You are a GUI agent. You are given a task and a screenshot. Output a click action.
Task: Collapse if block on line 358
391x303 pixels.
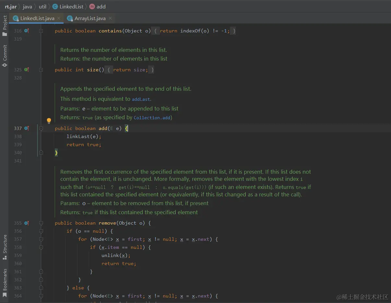click(41, 247)
